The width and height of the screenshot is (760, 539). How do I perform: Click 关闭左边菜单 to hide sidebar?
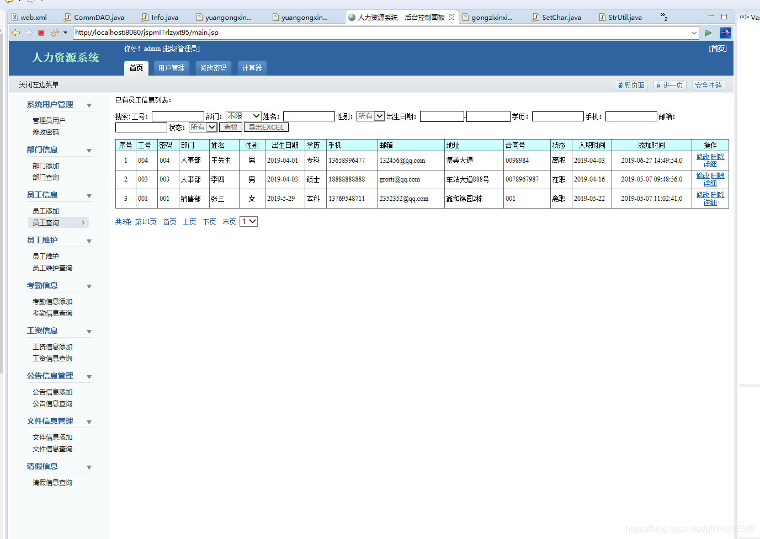tap(39, 84)
